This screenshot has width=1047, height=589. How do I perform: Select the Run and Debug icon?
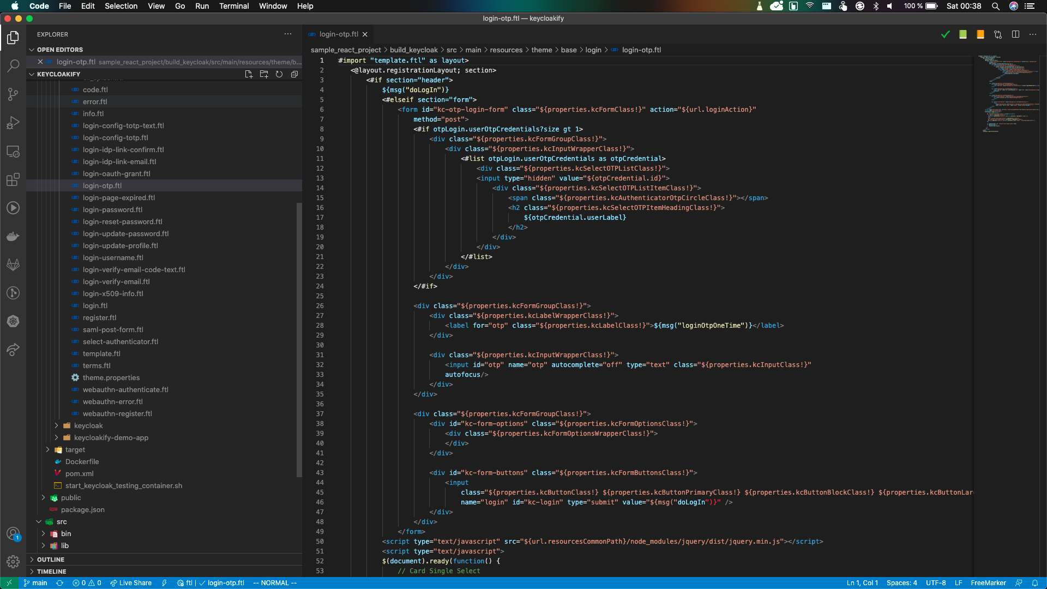[13, 123]
